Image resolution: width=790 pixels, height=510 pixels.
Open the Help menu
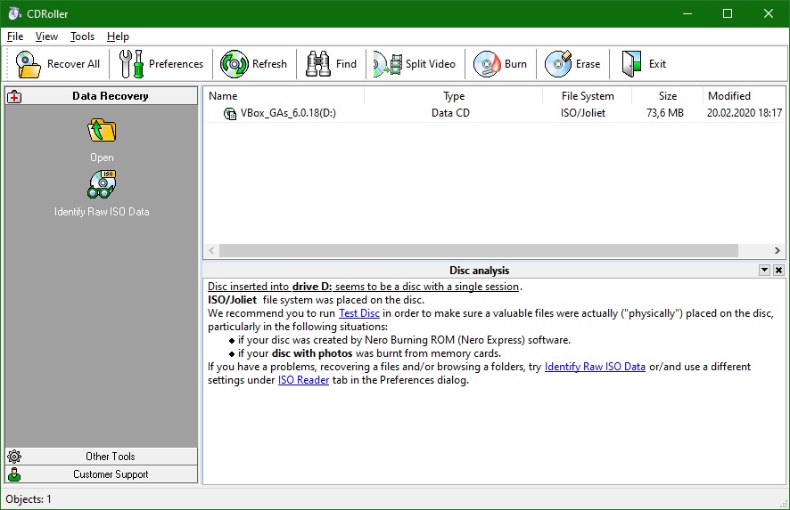118,36
